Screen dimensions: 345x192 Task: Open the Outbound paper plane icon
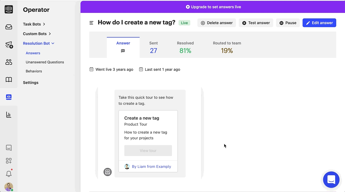(9, 45)
